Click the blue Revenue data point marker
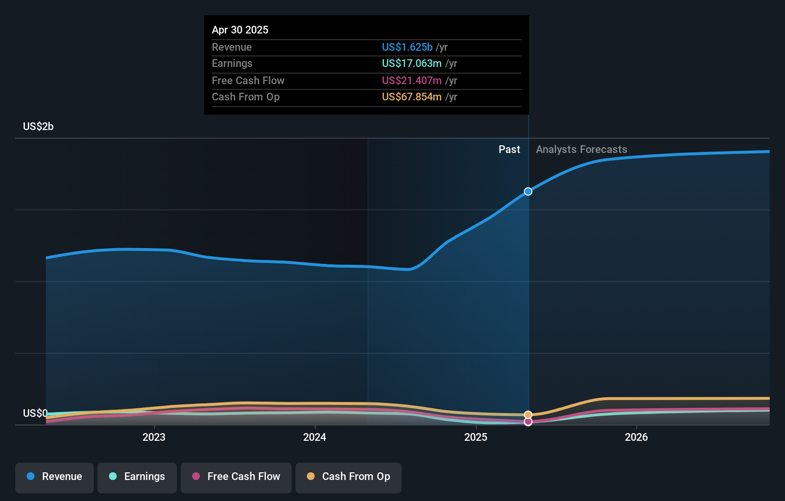Viewport: 785px width, 501px height. (528, 191)
